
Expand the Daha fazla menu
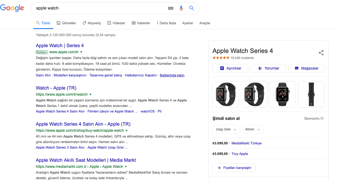pos(166,23)
